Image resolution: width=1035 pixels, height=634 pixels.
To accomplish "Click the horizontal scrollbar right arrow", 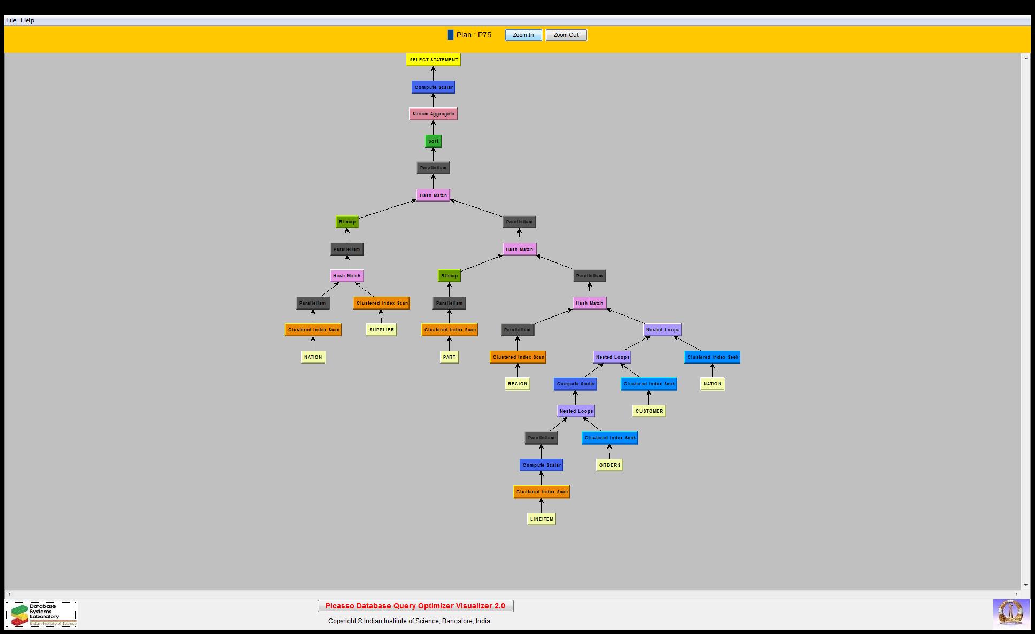I will tap(1017, 594).
